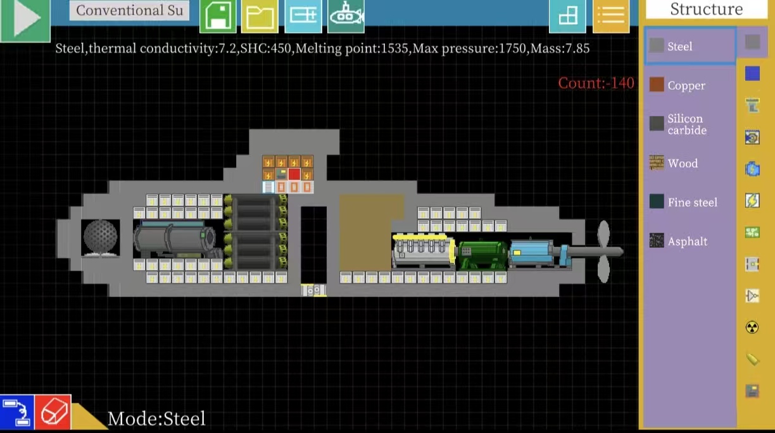Select the eraser tool
This screenshot has height=433, width=775.
tap(53, 413)
